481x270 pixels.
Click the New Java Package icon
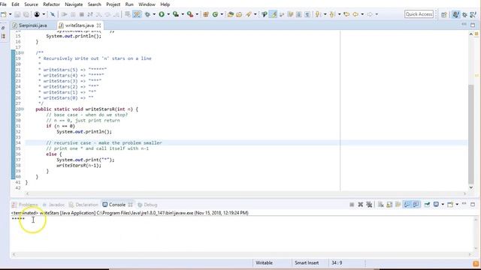[x=206, y=14]
